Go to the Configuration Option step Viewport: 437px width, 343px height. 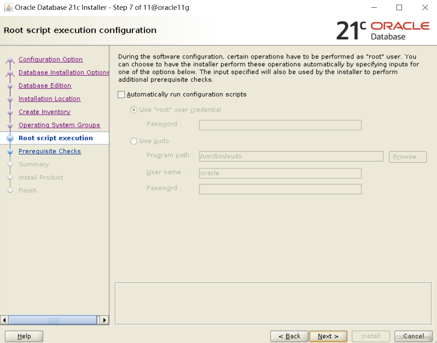click(50, 59)
